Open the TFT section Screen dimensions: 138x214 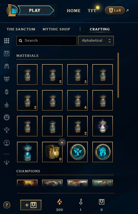coord(92,11)
